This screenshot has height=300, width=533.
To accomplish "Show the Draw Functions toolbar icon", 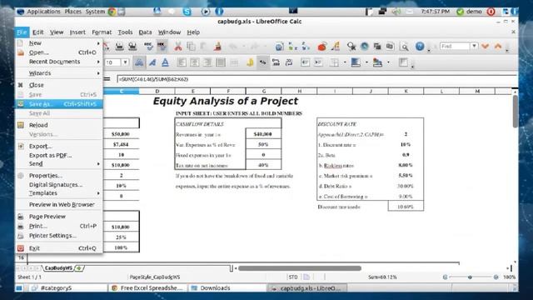I will [335, 47].
